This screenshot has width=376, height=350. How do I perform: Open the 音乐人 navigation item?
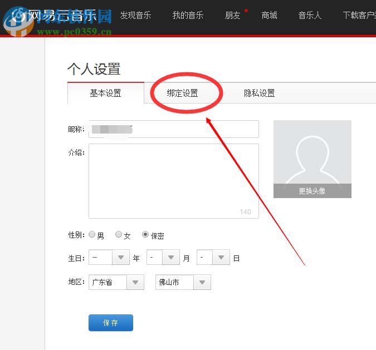(310, 16)
